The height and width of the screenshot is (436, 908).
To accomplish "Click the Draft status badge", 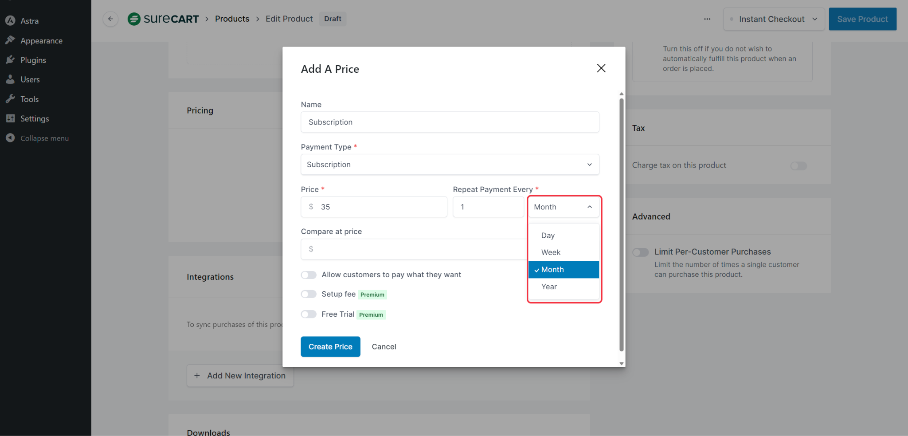I will pyautogui.click(x=333, y=19).
